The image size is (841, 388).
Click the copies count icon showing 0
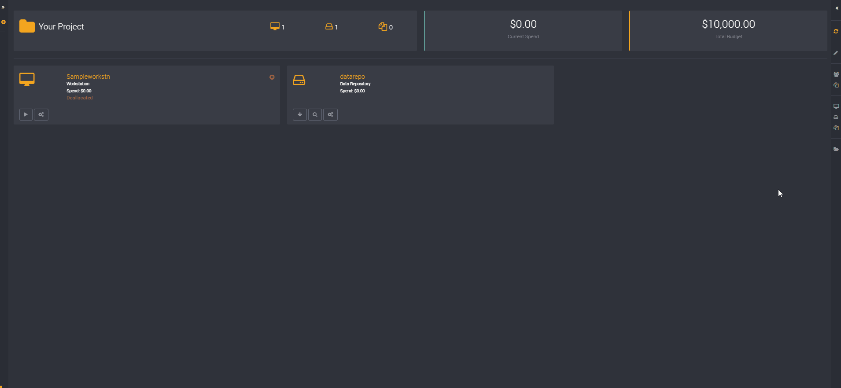tap(383, 27)
